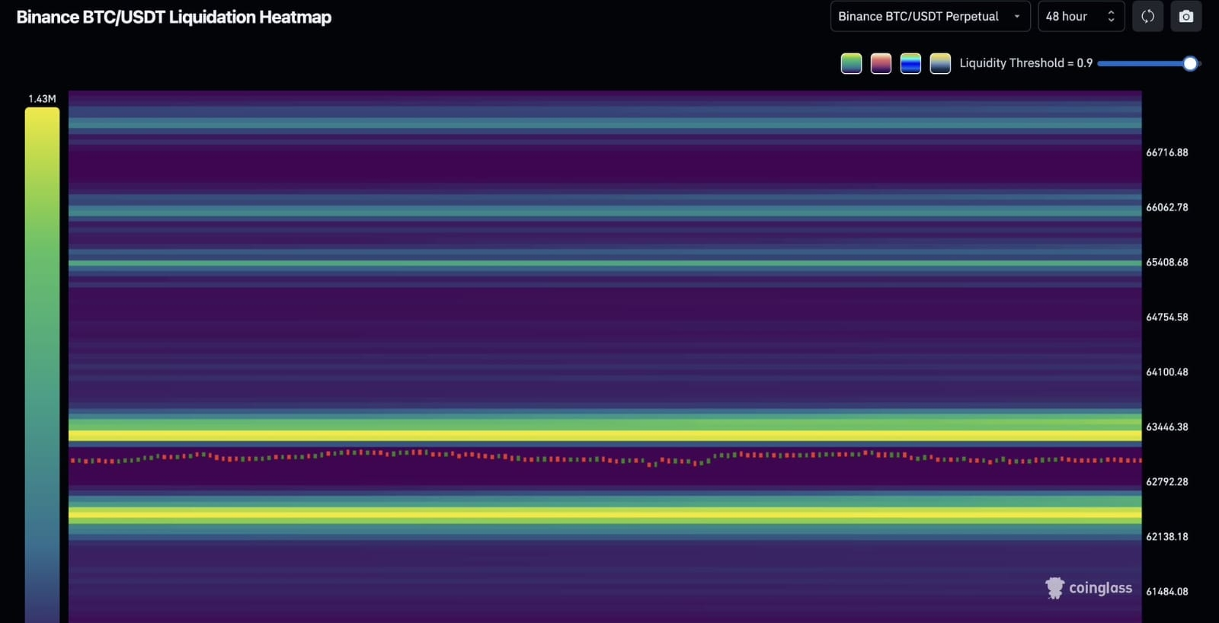
Task: Click the 61484.08 price axis label
Action: coord(1166,591)
